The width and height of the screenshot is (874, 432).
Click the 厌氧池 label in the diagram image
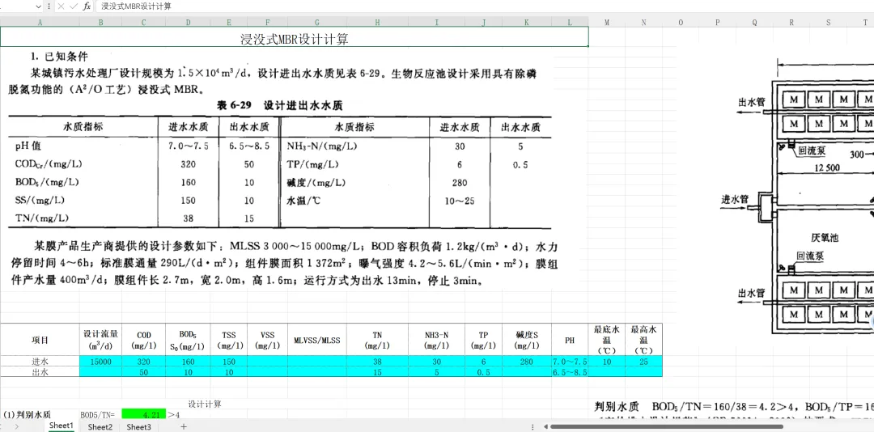click(x=825, y=238)
